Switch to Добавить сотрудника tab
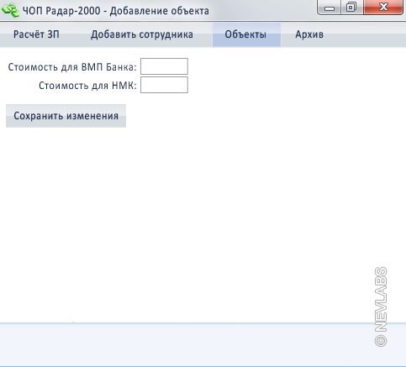 click(x=142, y=34)
